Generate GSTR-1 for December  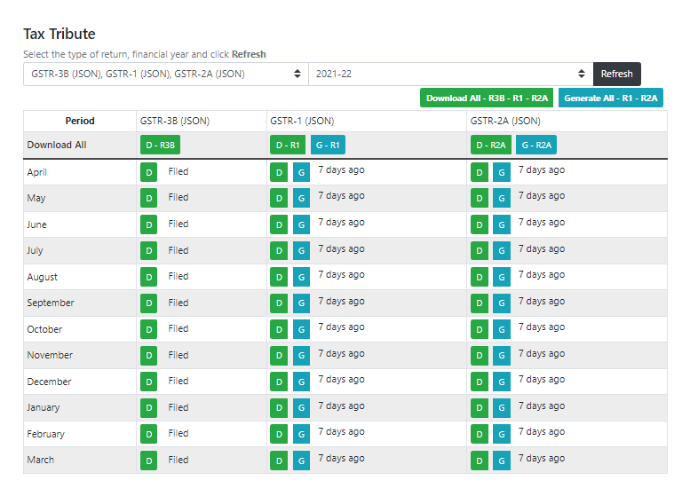point(301,382)
